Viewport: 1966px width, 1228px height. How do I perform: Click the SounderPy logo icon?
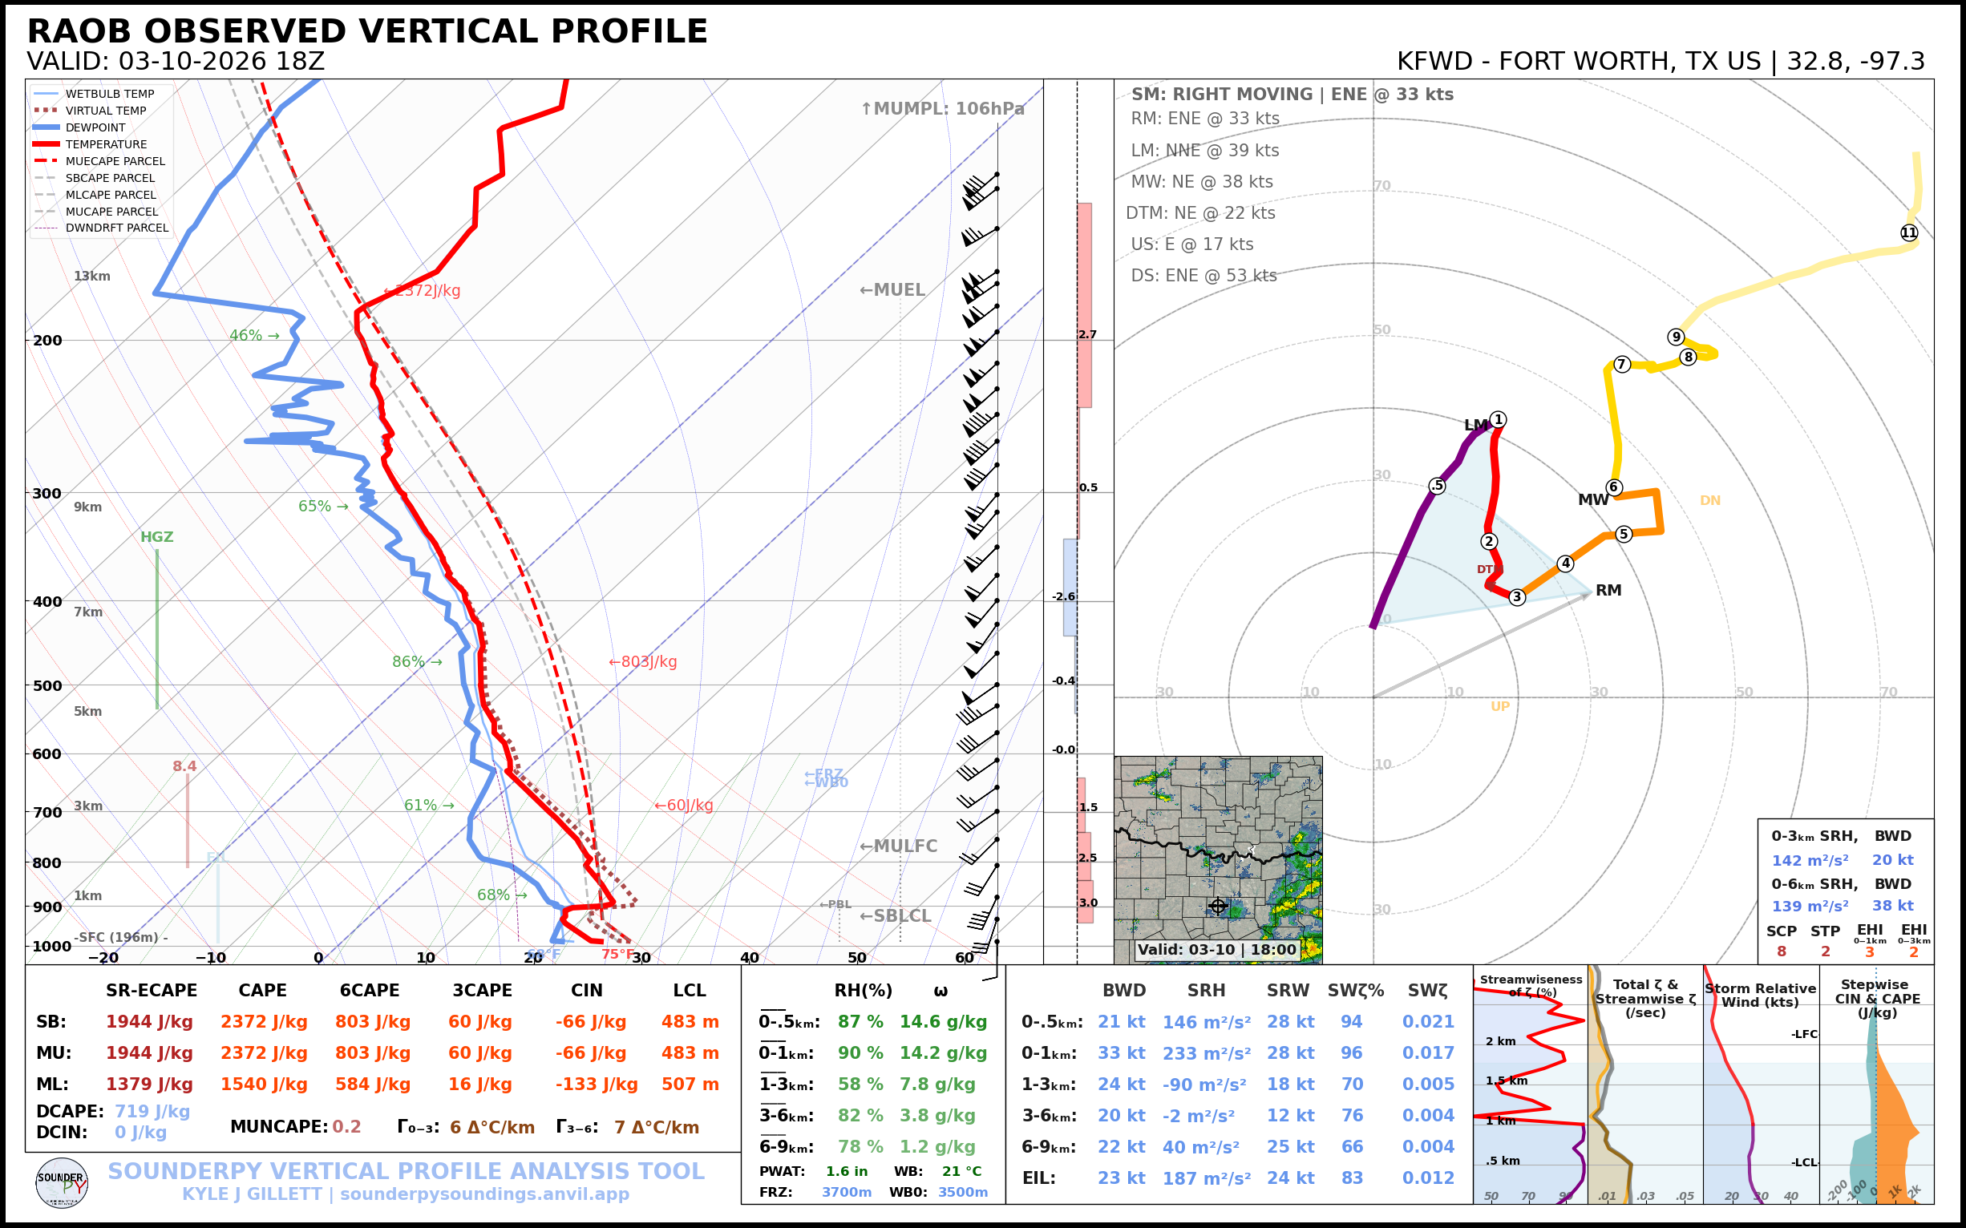(62, 1182)
